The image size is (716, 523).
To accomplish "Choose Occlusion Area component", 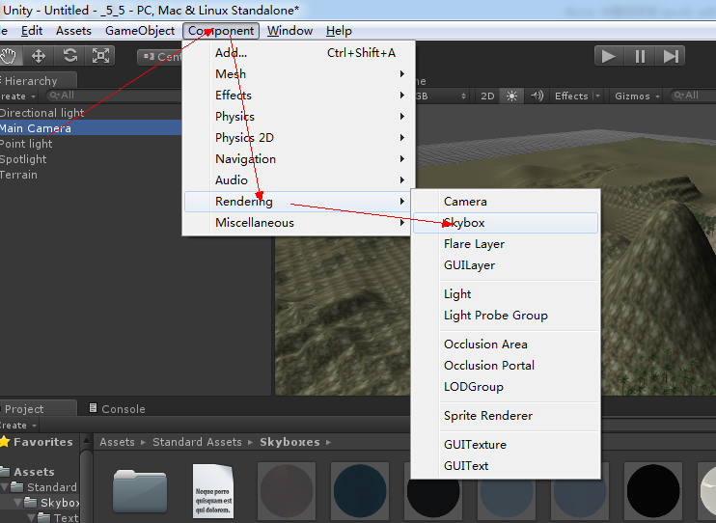I will click(x=506, y=344).
